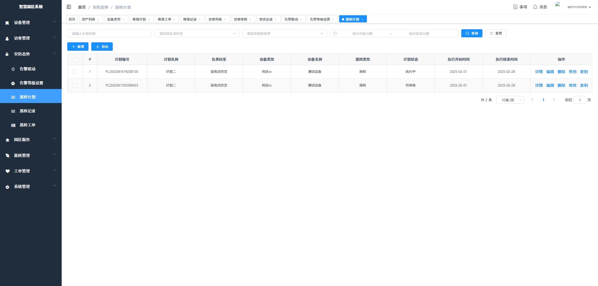The image size is (598, 286).
Task: Click the 新增 add button
Action: coord(78,47)
